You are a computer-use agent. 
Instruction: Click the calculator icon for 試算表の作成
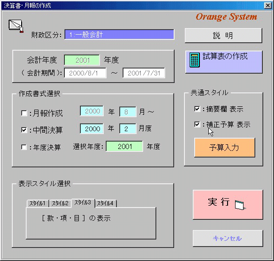point(195,60)
